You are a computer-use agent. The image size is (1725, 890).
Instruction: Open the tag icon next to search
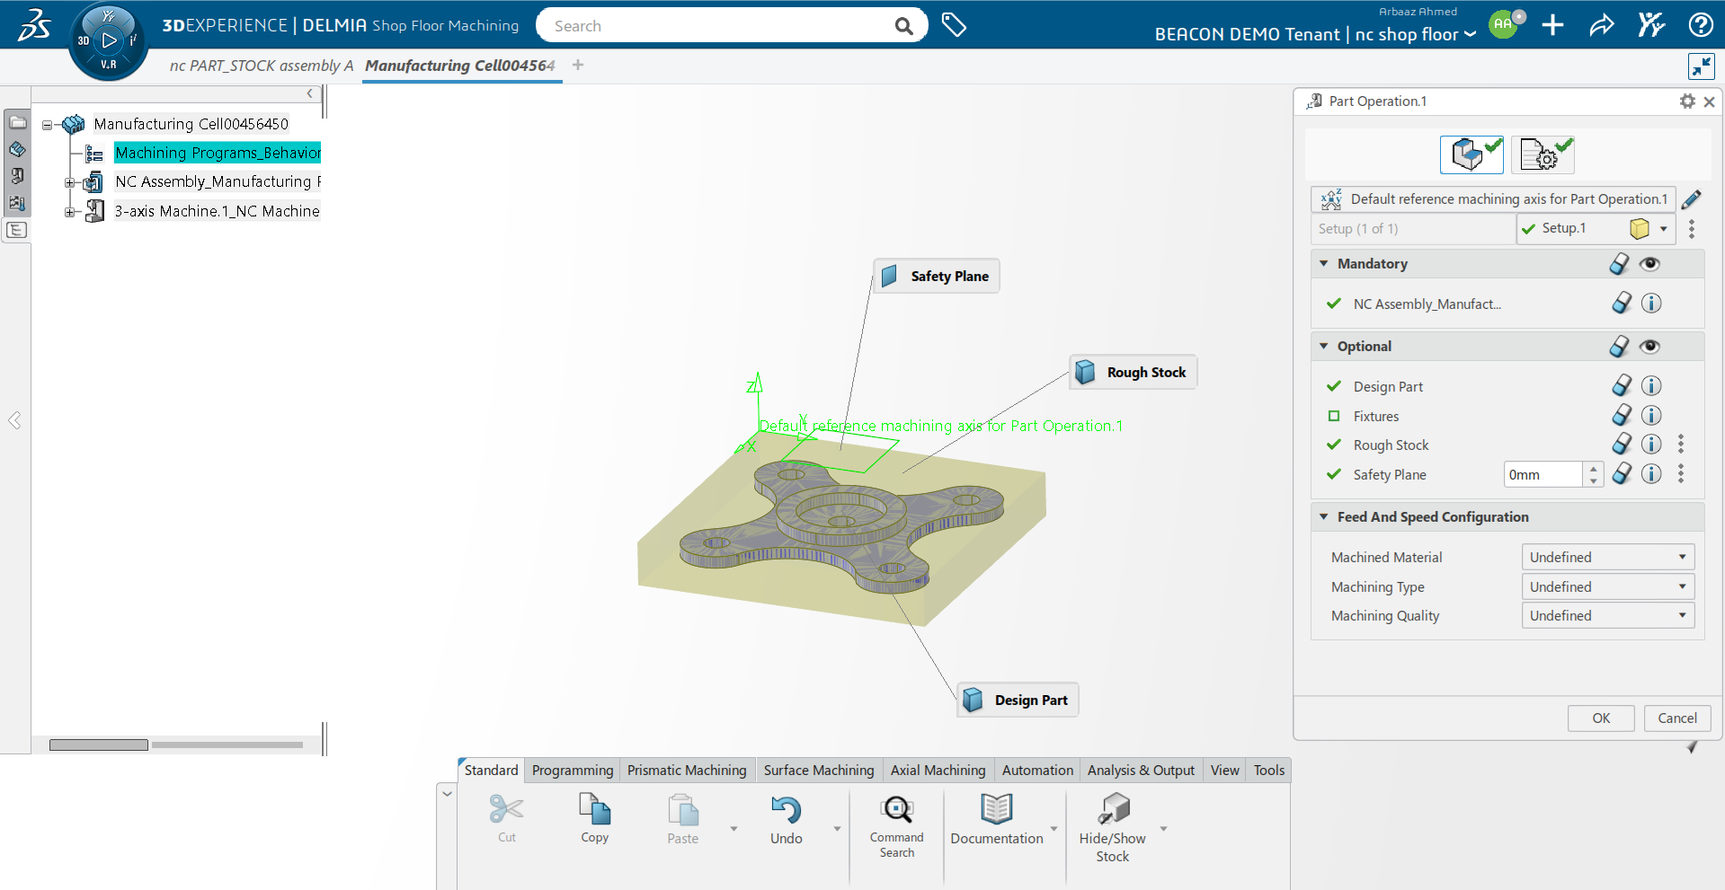pos(954,25)
